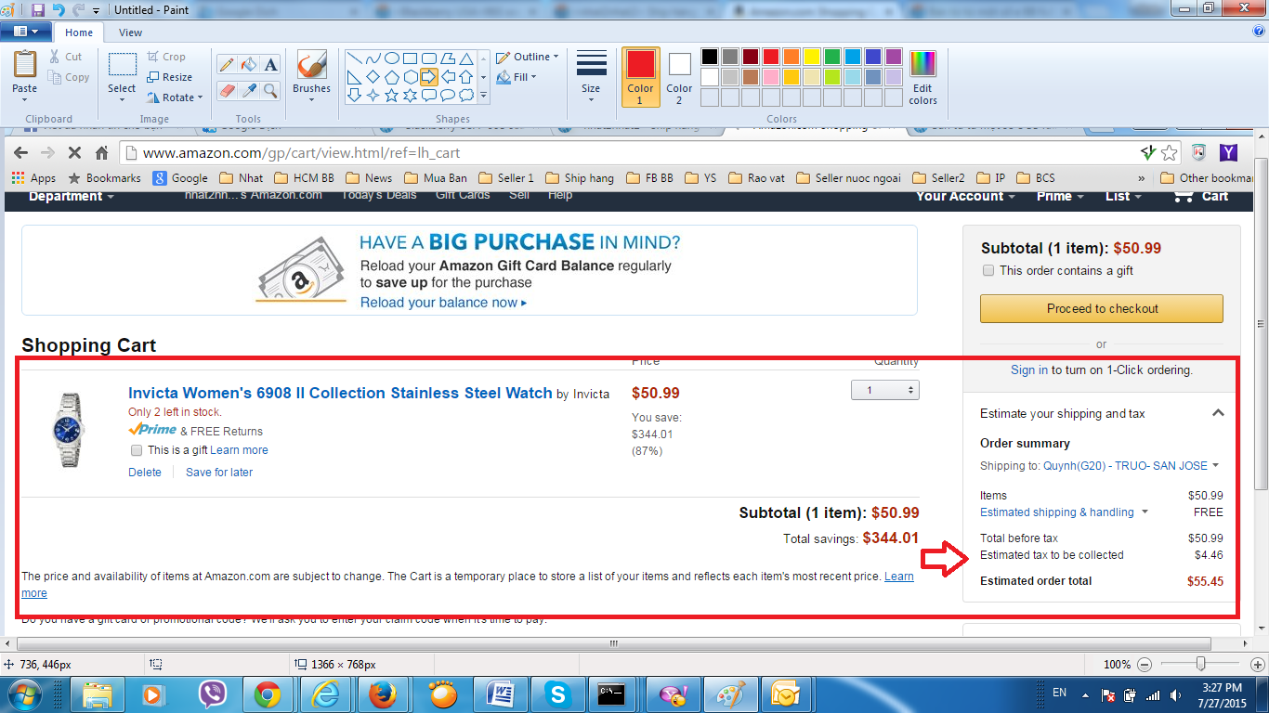
Task: Select the Pencil tool
Action: 226,65
